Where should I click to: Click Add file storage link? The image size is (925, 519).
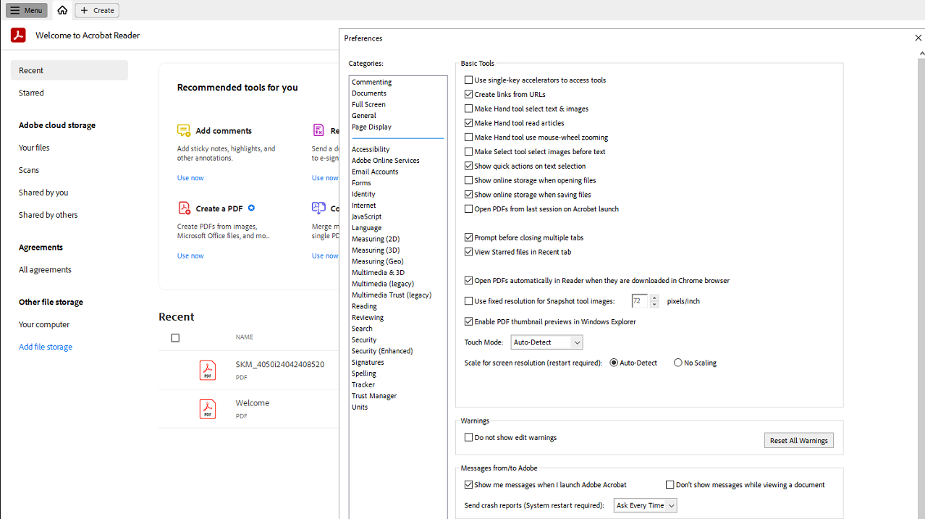pos(46,347)
